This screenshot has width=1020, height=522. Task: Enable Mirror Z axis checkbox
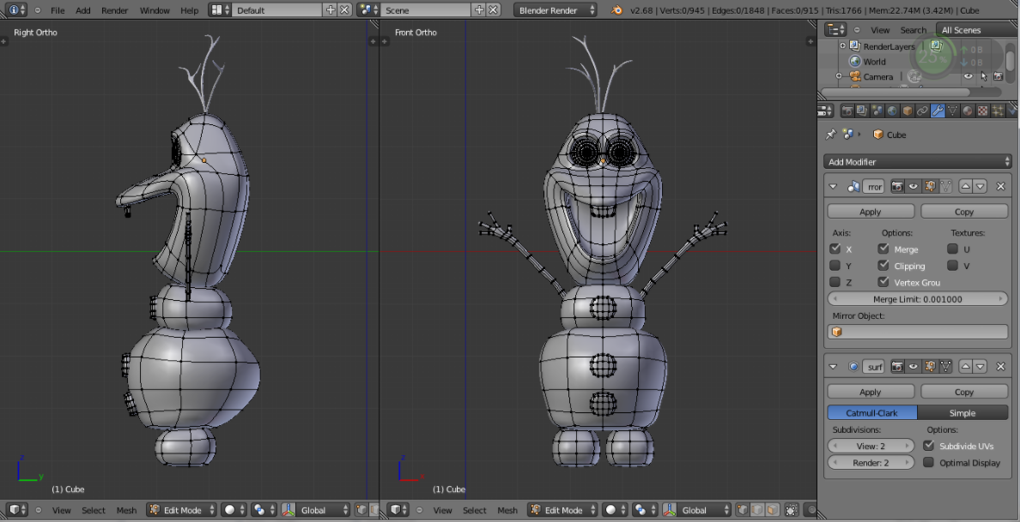pos(835,282)
